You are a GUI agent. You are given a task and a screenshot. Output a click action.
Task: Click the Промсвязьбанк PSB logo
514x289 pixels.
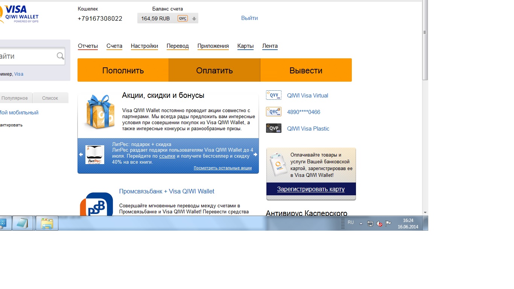pos(97,204)
